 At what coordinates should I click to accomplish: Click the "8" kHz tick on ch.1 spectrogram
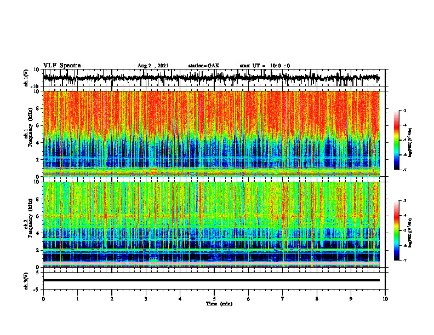click(x=38, y=108)
